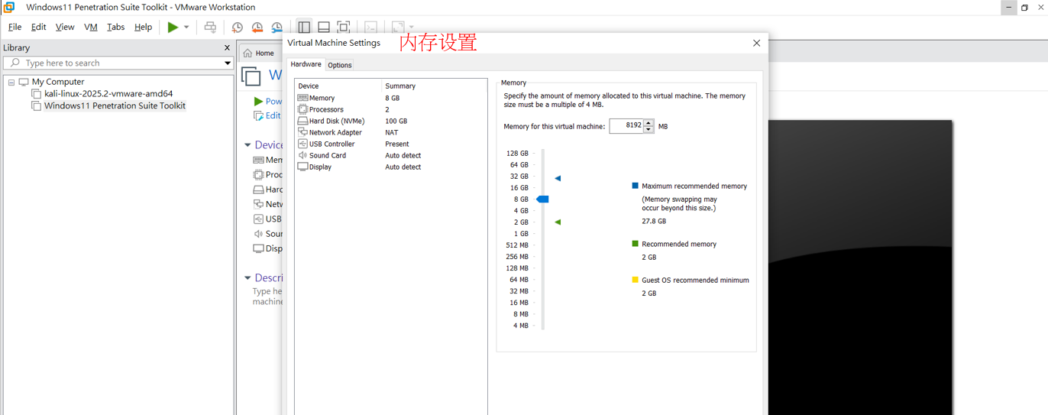Click the 128 GB label on memory scale

point(517,154)
